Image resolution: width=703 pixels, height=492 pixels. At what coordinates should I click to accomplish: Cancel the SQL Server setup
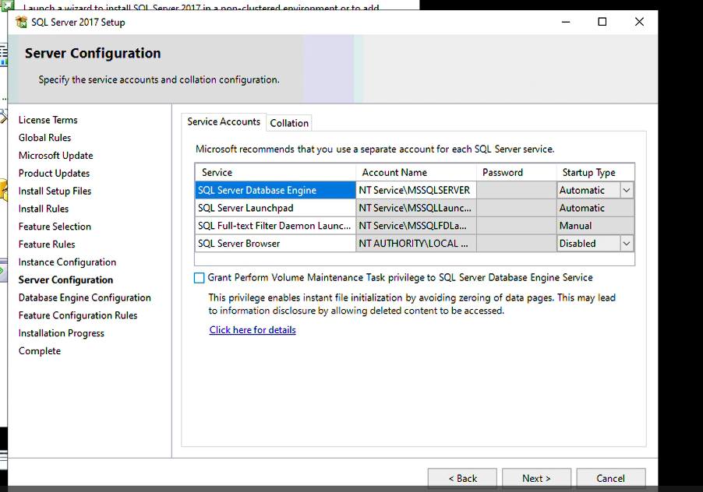click(610, 478)
